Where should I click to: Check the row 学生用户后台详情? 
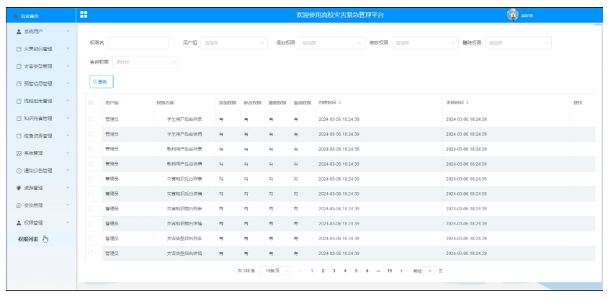[91, 134]
